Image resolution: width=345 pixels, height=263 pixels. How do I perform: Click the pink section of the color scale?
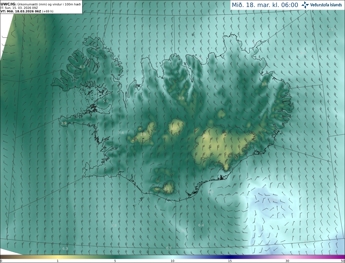tap(287, 257)
